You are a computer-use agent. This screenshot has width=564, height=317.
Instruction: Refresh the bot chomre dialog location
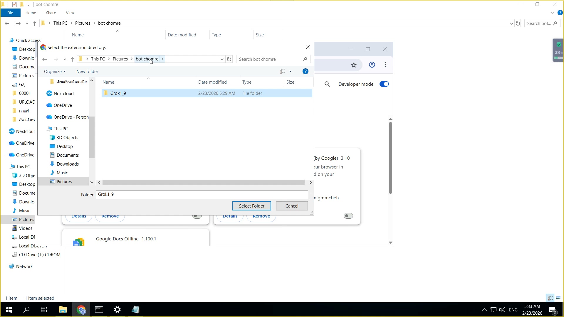[x=229, y=59]
